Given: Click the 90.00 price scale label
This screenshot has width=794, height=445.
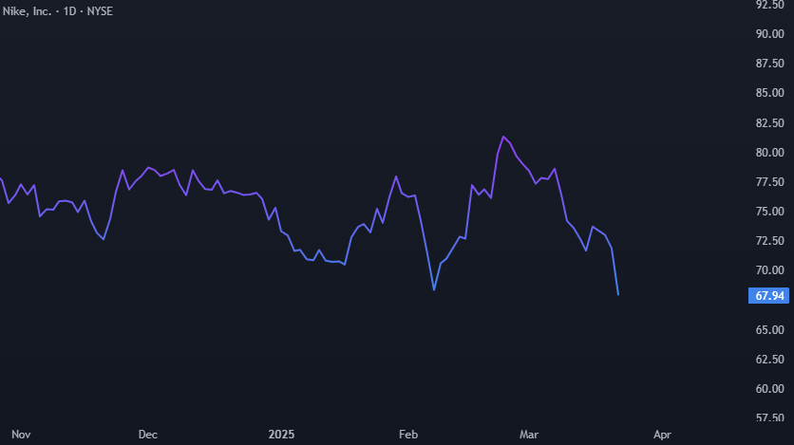Looking at the screenshot, I should coord(768,34).
